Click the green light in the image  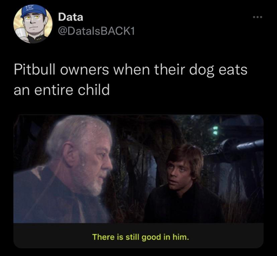[215, 130]
